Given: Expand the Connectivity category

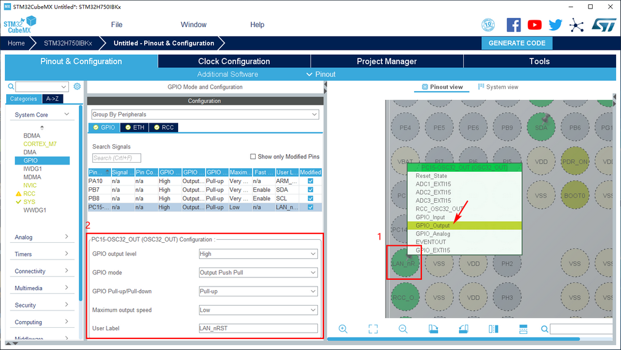Looking at the screenshot, I should point(42,271).
